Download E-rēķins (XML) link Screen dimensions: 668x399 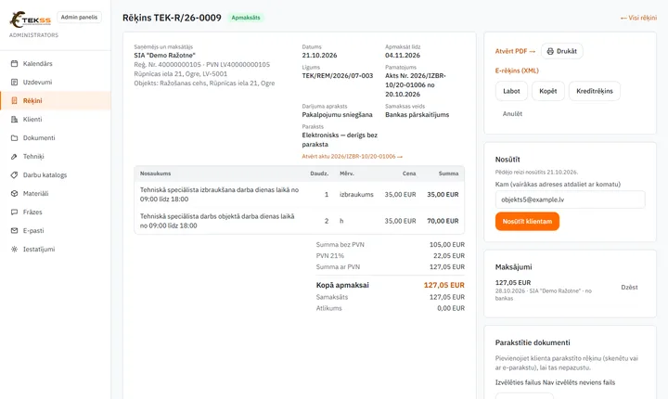[517, 71]
